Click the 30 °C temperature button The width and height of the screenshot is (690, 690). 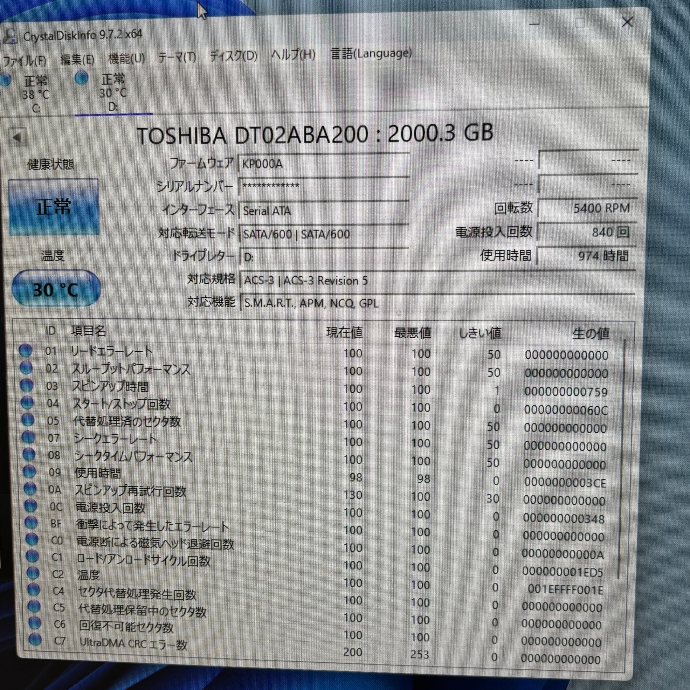point(56,290)
